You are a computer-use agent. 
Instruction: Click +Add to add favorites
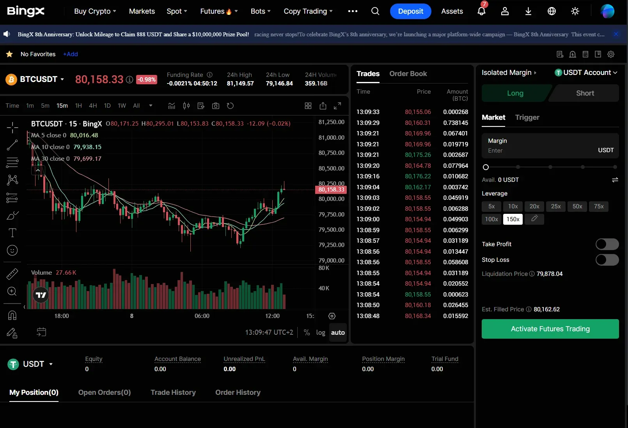pyautogui.click(x=71, y=54)
